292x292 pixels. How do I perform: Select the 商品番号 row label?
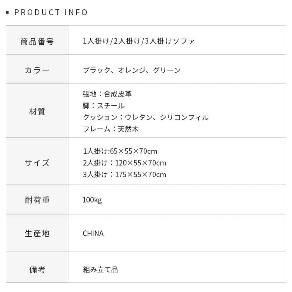(37, 42)
